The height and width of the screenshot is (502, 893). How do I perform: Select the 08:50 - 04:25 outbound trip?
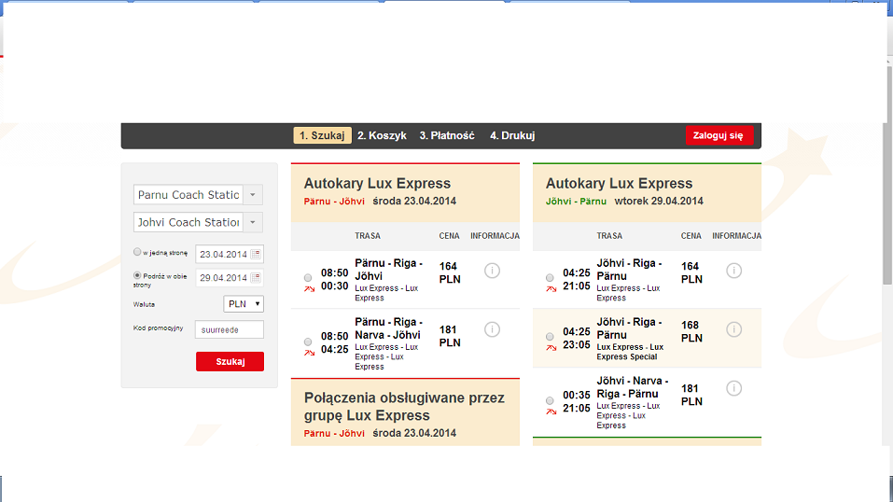pyautogui.click(x=308, y=342)
